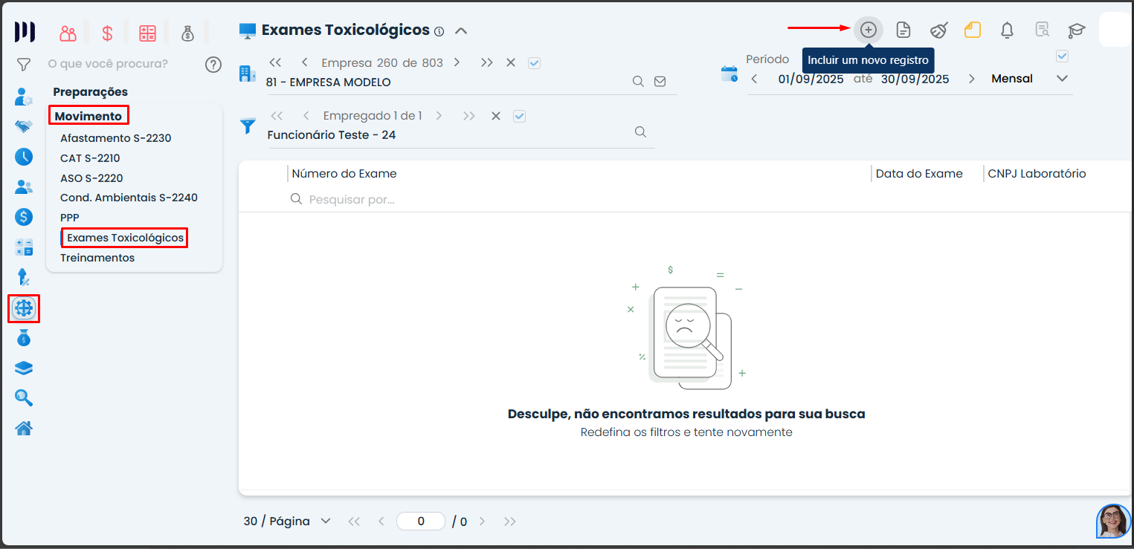Click the plus icon to add new record
The height and width of the screenshot is (549, 1134).
click(868, 30)
